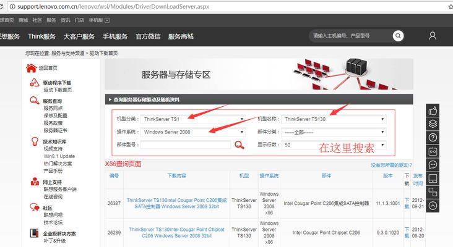Click the 在线咨询 sidebar link

(x=53, y=197)
